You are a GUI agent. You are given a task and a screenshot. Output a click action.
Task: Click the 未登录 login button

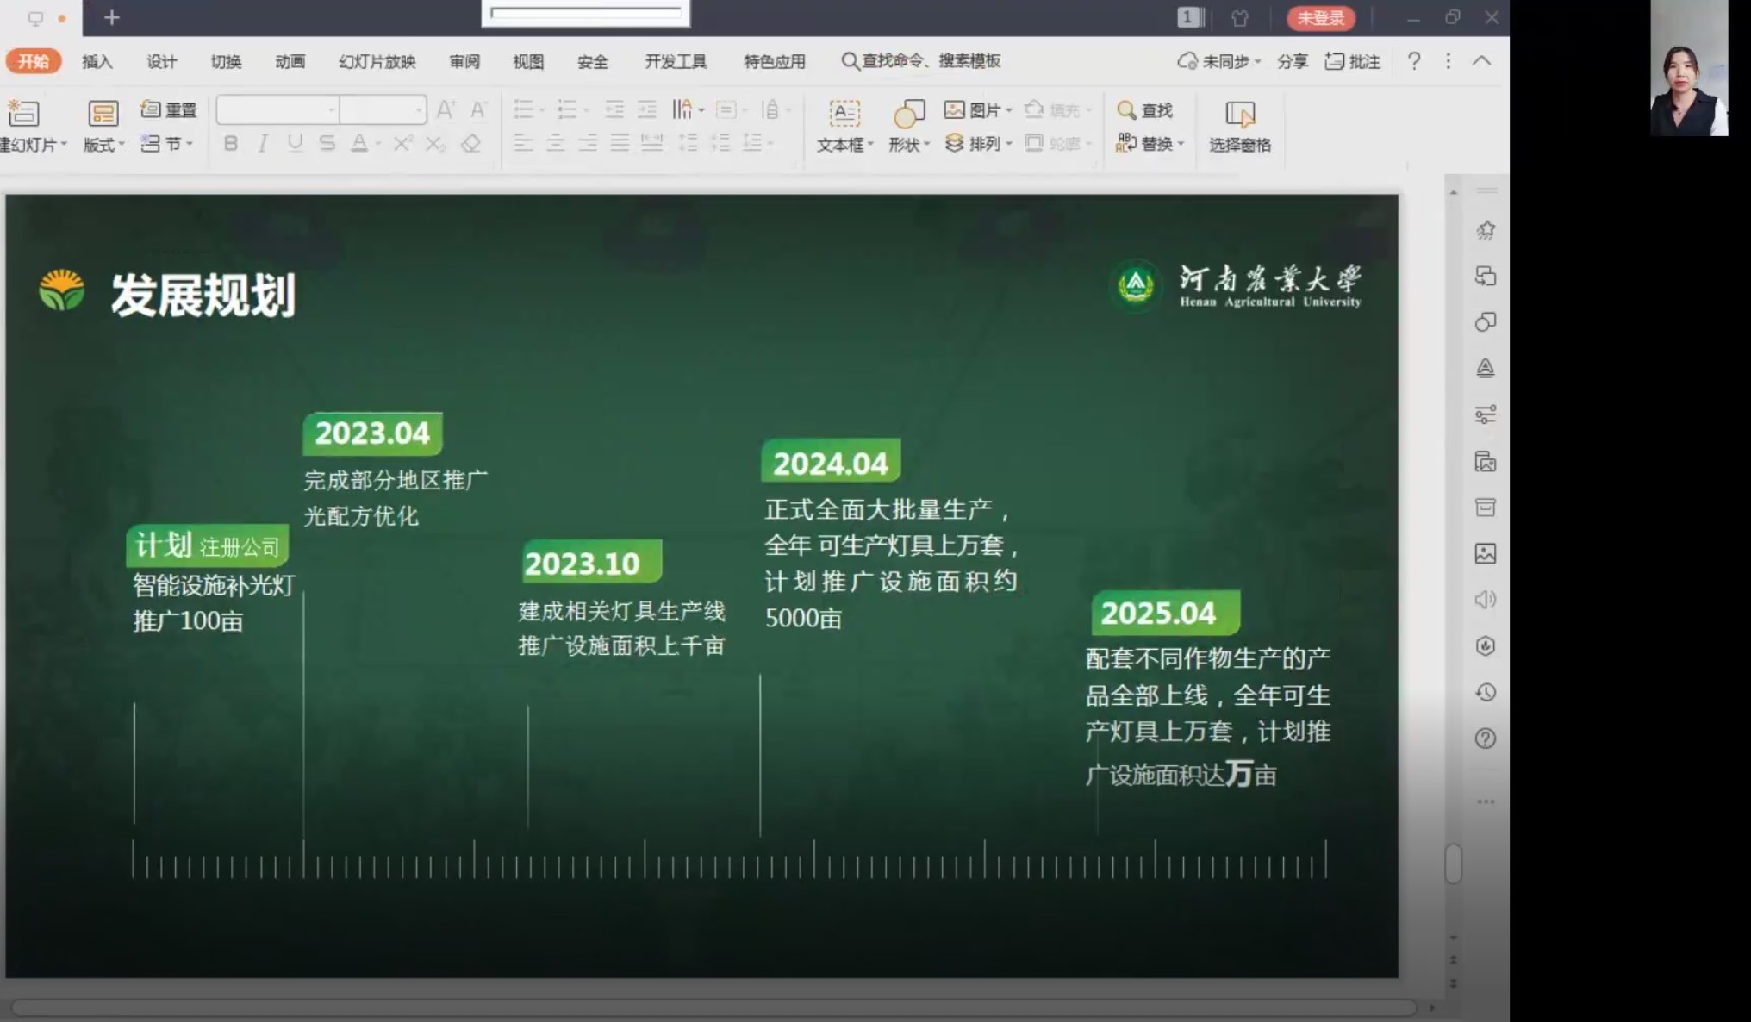click(1320, 17)
